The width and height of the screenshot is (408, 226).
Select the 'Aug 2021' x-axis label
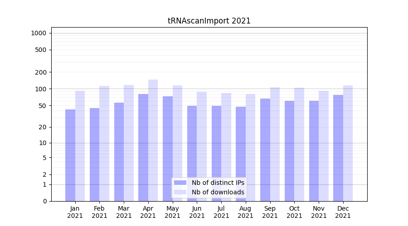point(246,212)
